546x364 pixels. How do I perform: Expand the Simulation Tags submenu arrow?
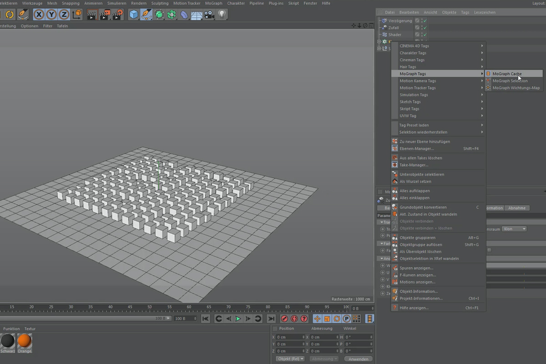482,95
